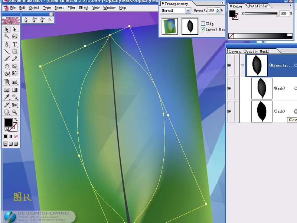The height and width of the screenshot is (223, 297).
Task: Click the None swatch in Color panel
Action: [x=231, y=36]
